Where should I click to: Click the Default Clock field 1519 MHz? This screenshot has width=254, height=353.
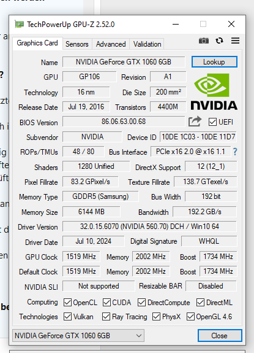[x=81, y=271]
